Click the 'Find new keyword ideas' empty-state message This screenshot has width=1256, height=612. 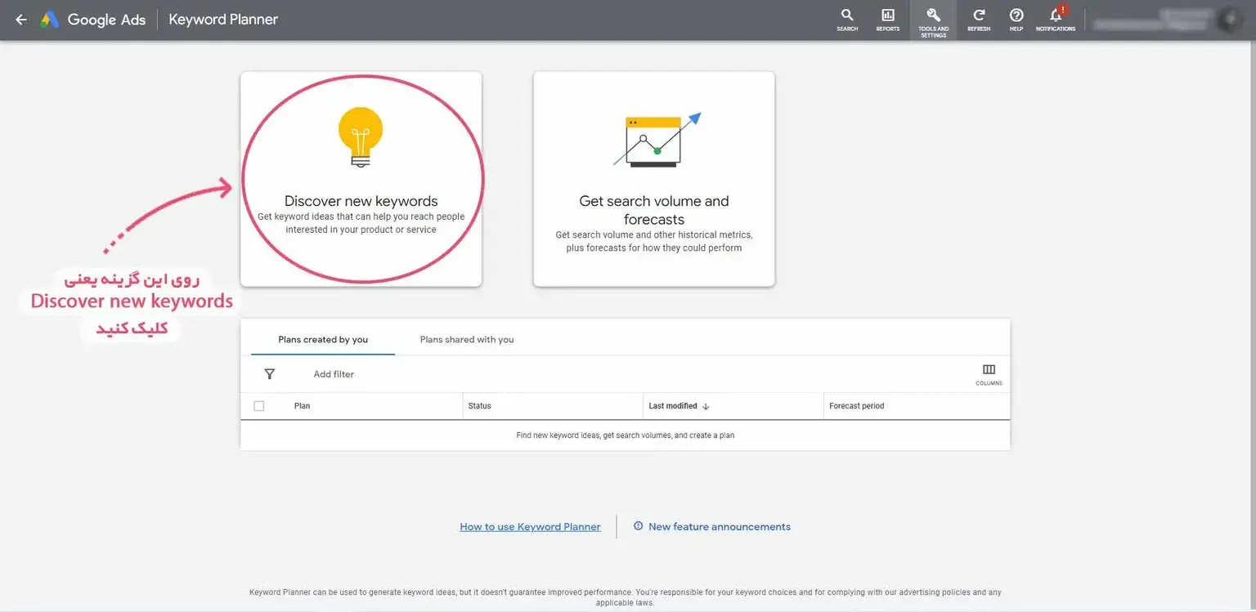626,436
